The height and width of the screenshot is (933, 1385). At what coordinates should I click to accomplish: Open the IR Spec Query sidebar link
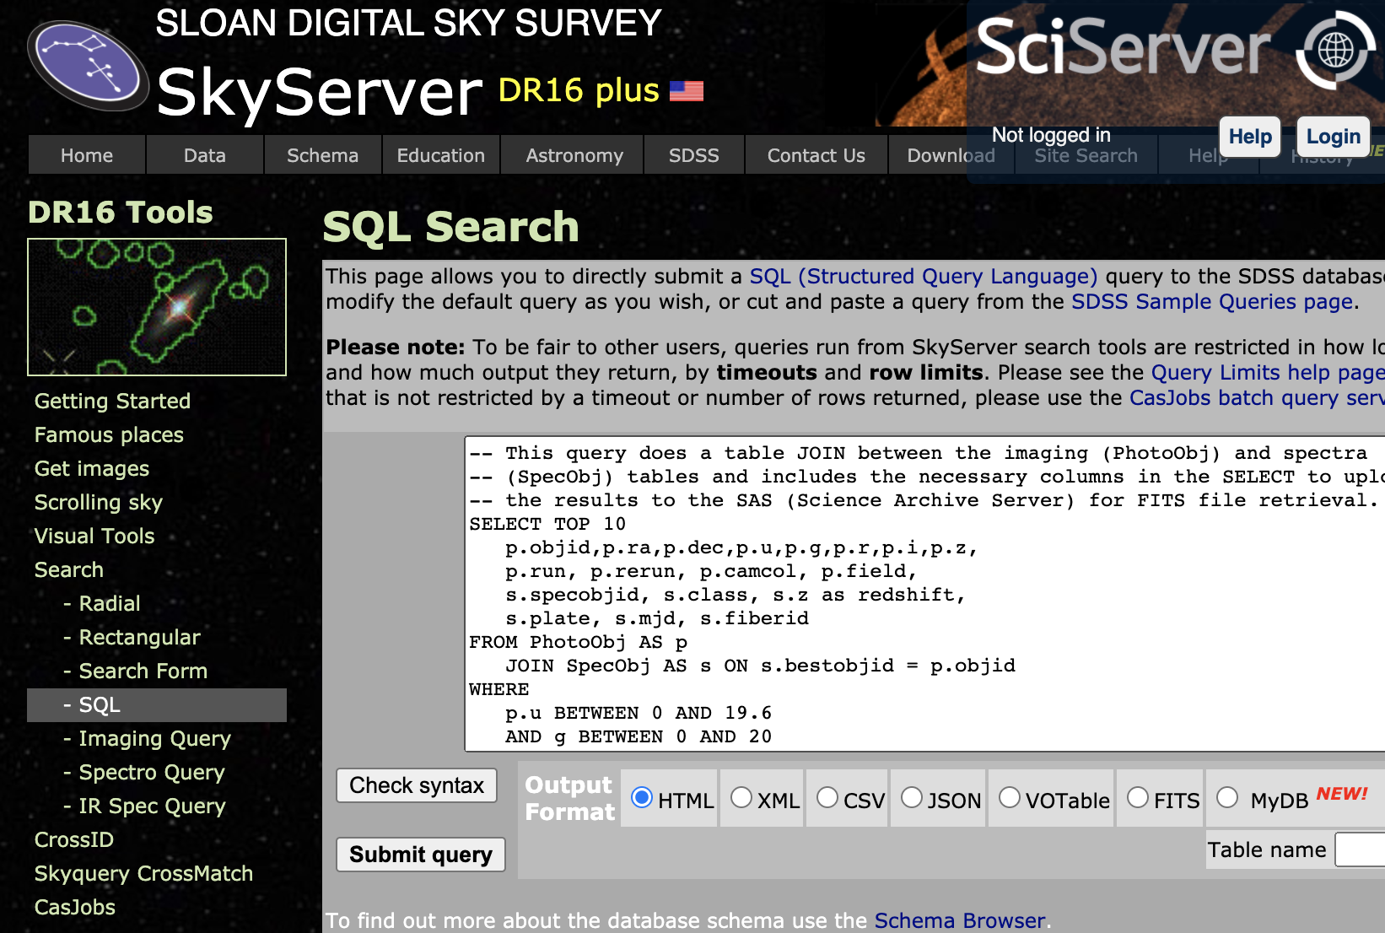pyautogui.click(x=153, y=806)
